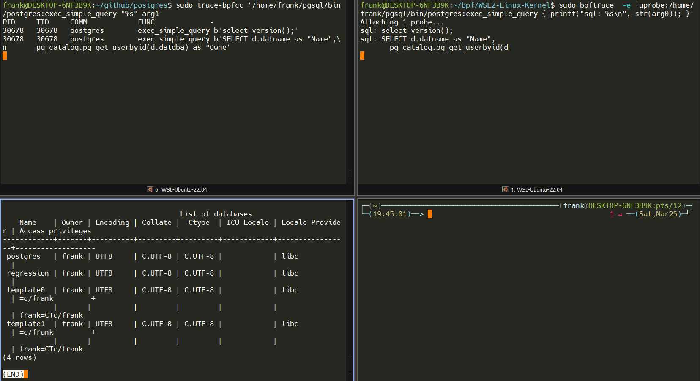Click the '(END)' pager marker
Image resolution: width=700 pixels, height=381 pixels.
tap(13, 374)
